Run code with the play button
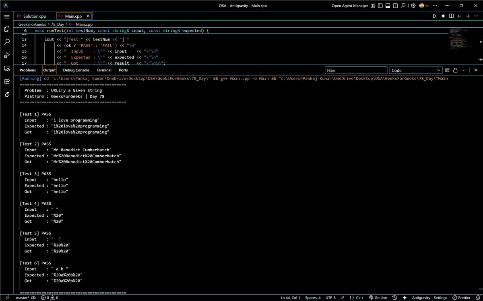 tap(435, 16)
